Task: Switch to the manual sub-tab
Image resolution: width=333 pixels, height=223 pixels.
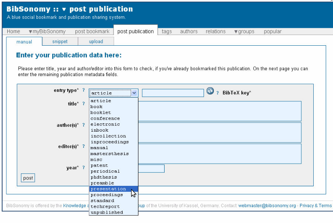Action: [24, 41]
